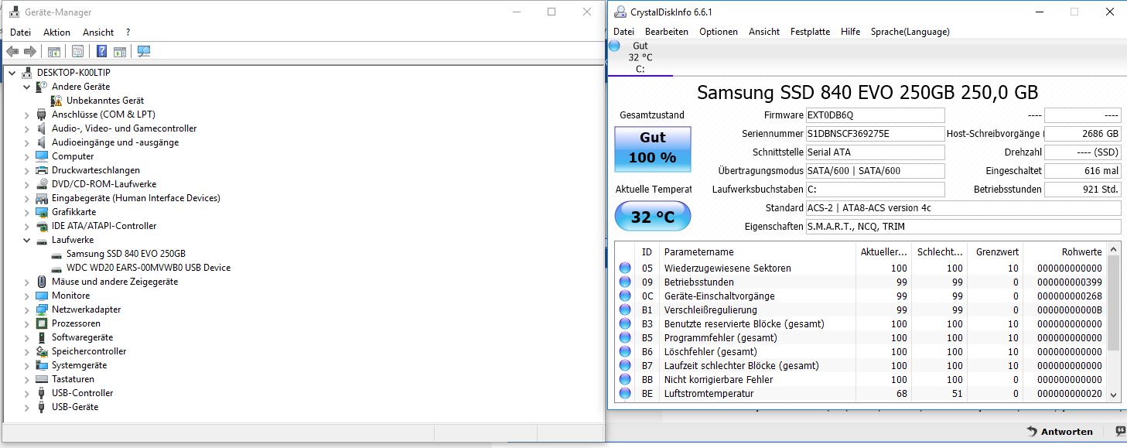Select the Geräte-Einschaltvorgänge row
Screen dimensions: 1127x448
pyautogui.click(x=861, y=296)
